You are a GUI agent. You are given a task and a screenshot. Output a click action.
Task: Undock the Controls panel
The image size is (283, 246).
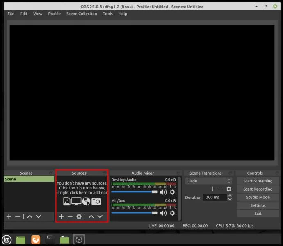277,173
